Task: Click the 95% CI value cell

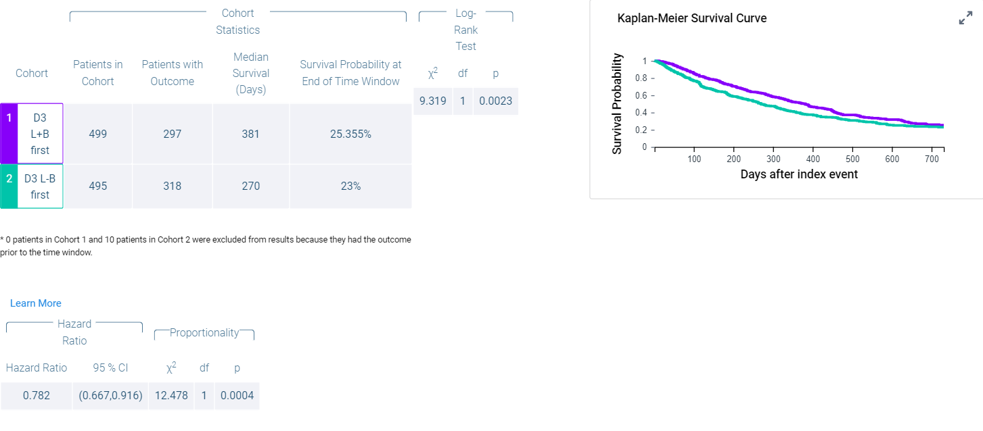Action: click(111, 396)
